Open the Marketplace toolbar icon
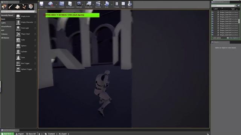 coord(70,4)
